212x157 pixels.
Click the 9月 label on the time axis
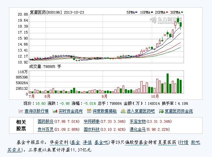tap(104, 96)
